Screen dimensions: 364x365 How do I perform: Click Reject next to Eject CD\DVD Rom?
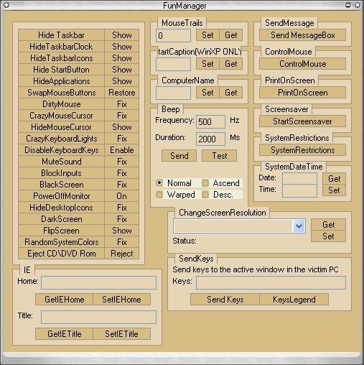(122, 254)
